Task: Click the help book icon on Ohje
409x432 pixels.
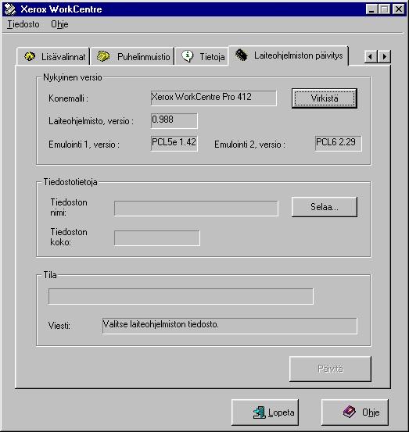Action: pyautogui.click(x=350, y=412)
